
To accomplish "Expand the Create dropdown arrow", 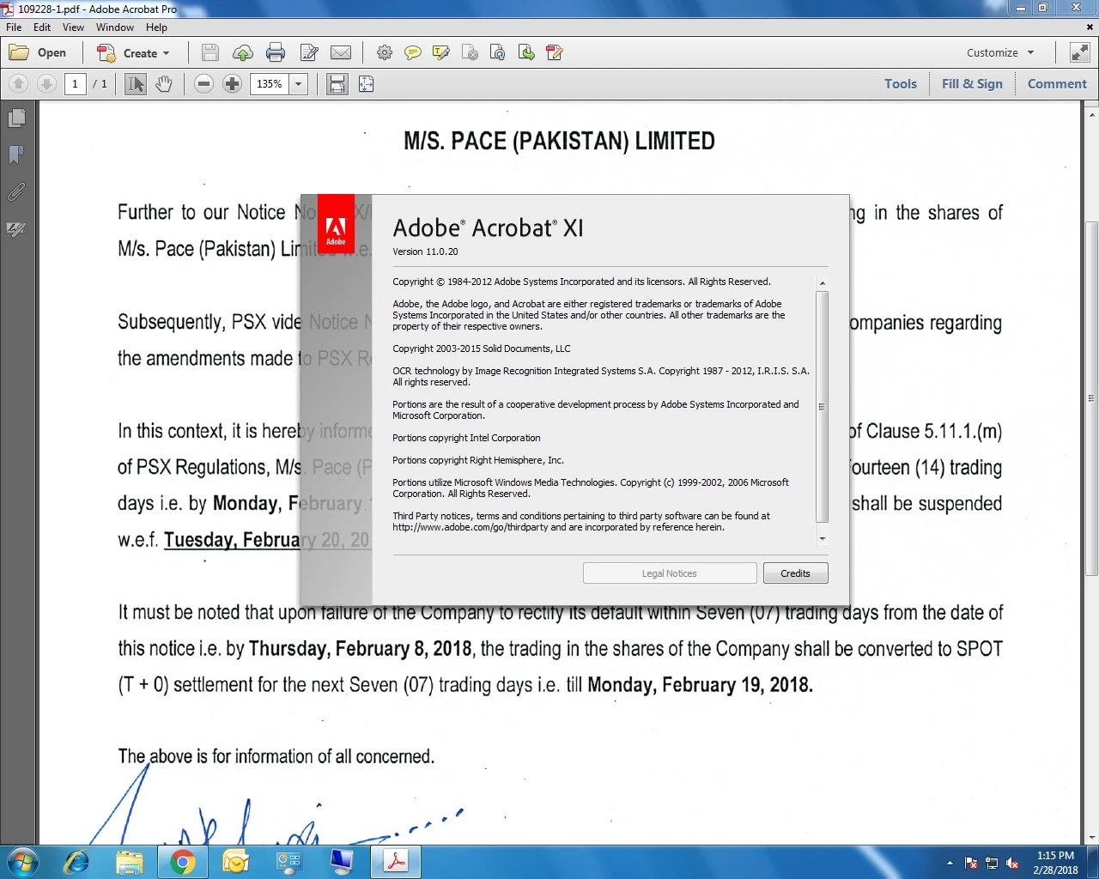I will (166, 53).
